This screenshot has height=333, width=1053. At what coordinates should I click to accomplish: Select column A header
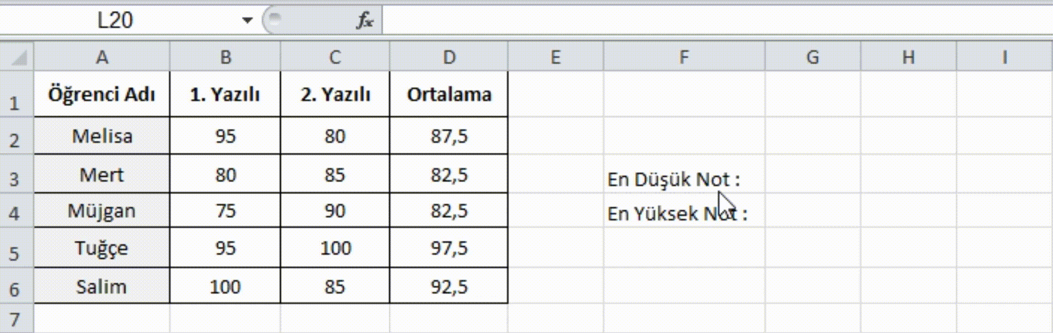102,57
